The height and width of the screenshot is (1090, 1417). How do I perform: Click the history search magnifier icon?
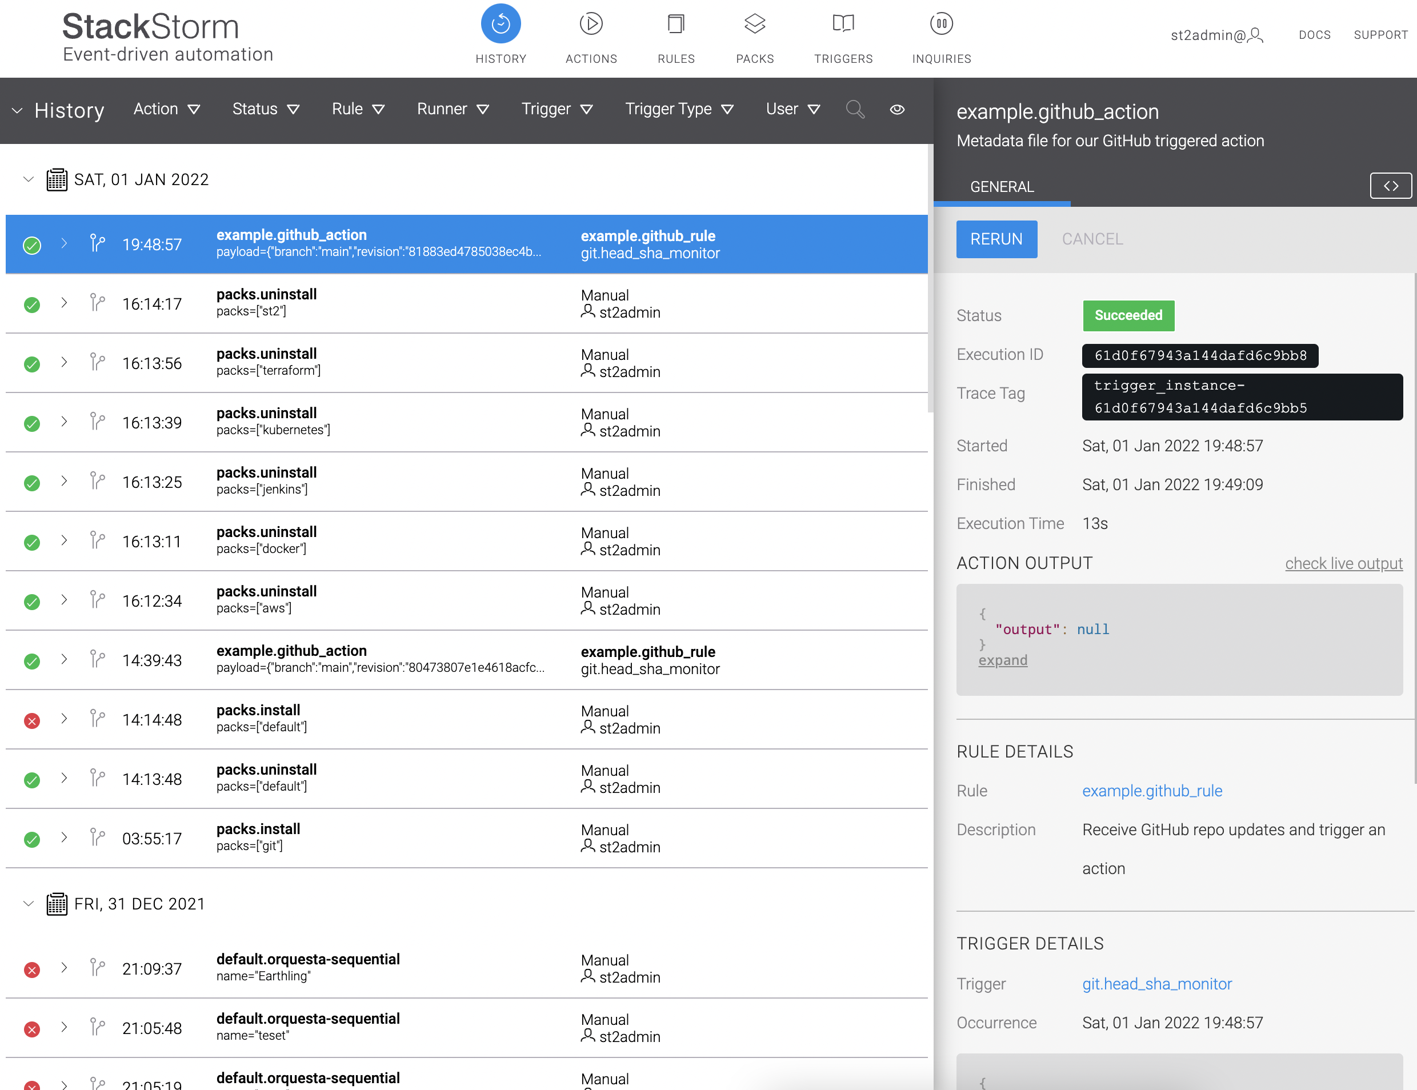[854, 110]
